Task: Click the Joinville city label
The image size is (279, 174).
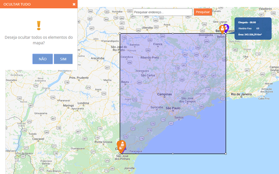Action: pos(129,168)
